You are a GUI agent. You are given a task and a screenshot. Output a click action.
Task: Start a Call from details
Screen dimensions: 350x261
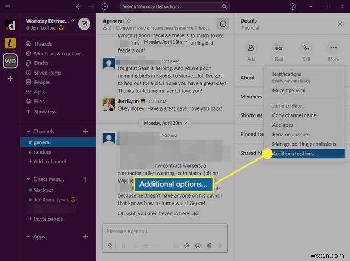306,48
